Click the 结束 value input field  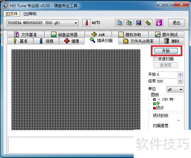pyautogui.click(x=167, y=81)
